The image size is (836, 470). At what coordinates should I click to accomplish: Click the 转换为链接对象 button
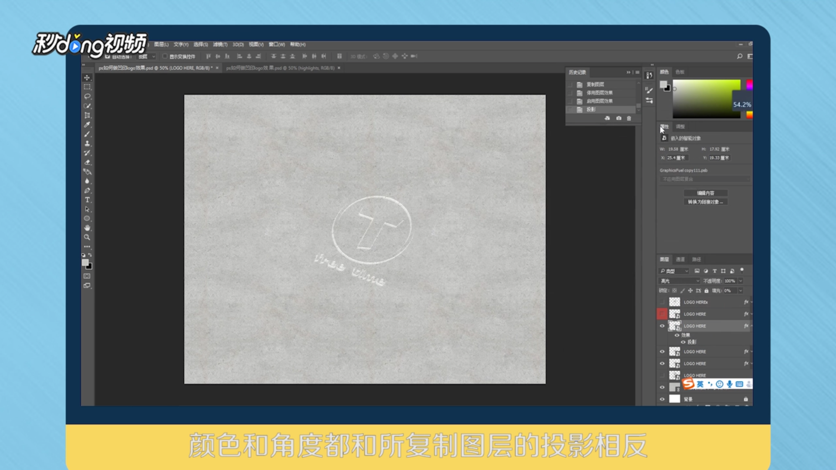click(705, 202)
